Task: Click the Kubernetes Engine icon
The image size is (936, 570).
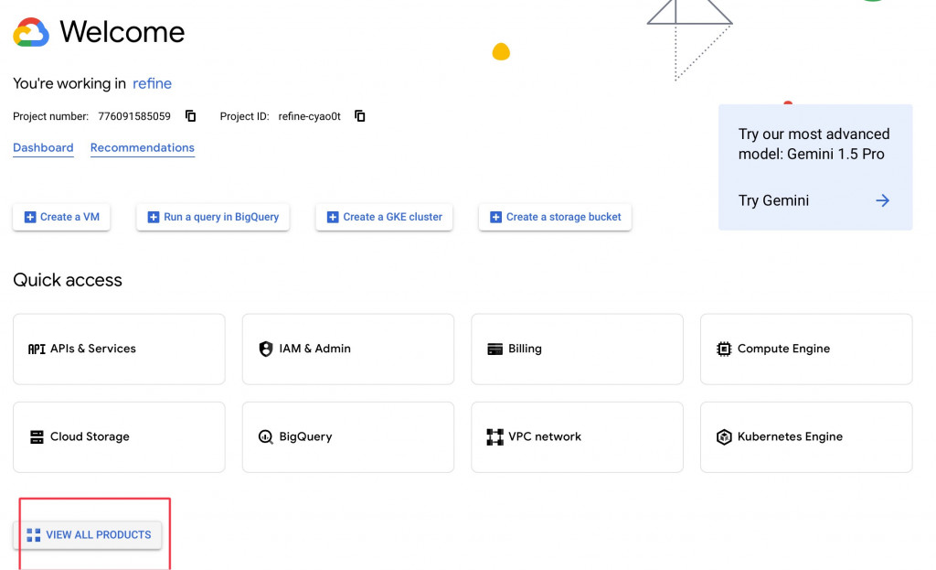Action: click(x=724, y=437)
